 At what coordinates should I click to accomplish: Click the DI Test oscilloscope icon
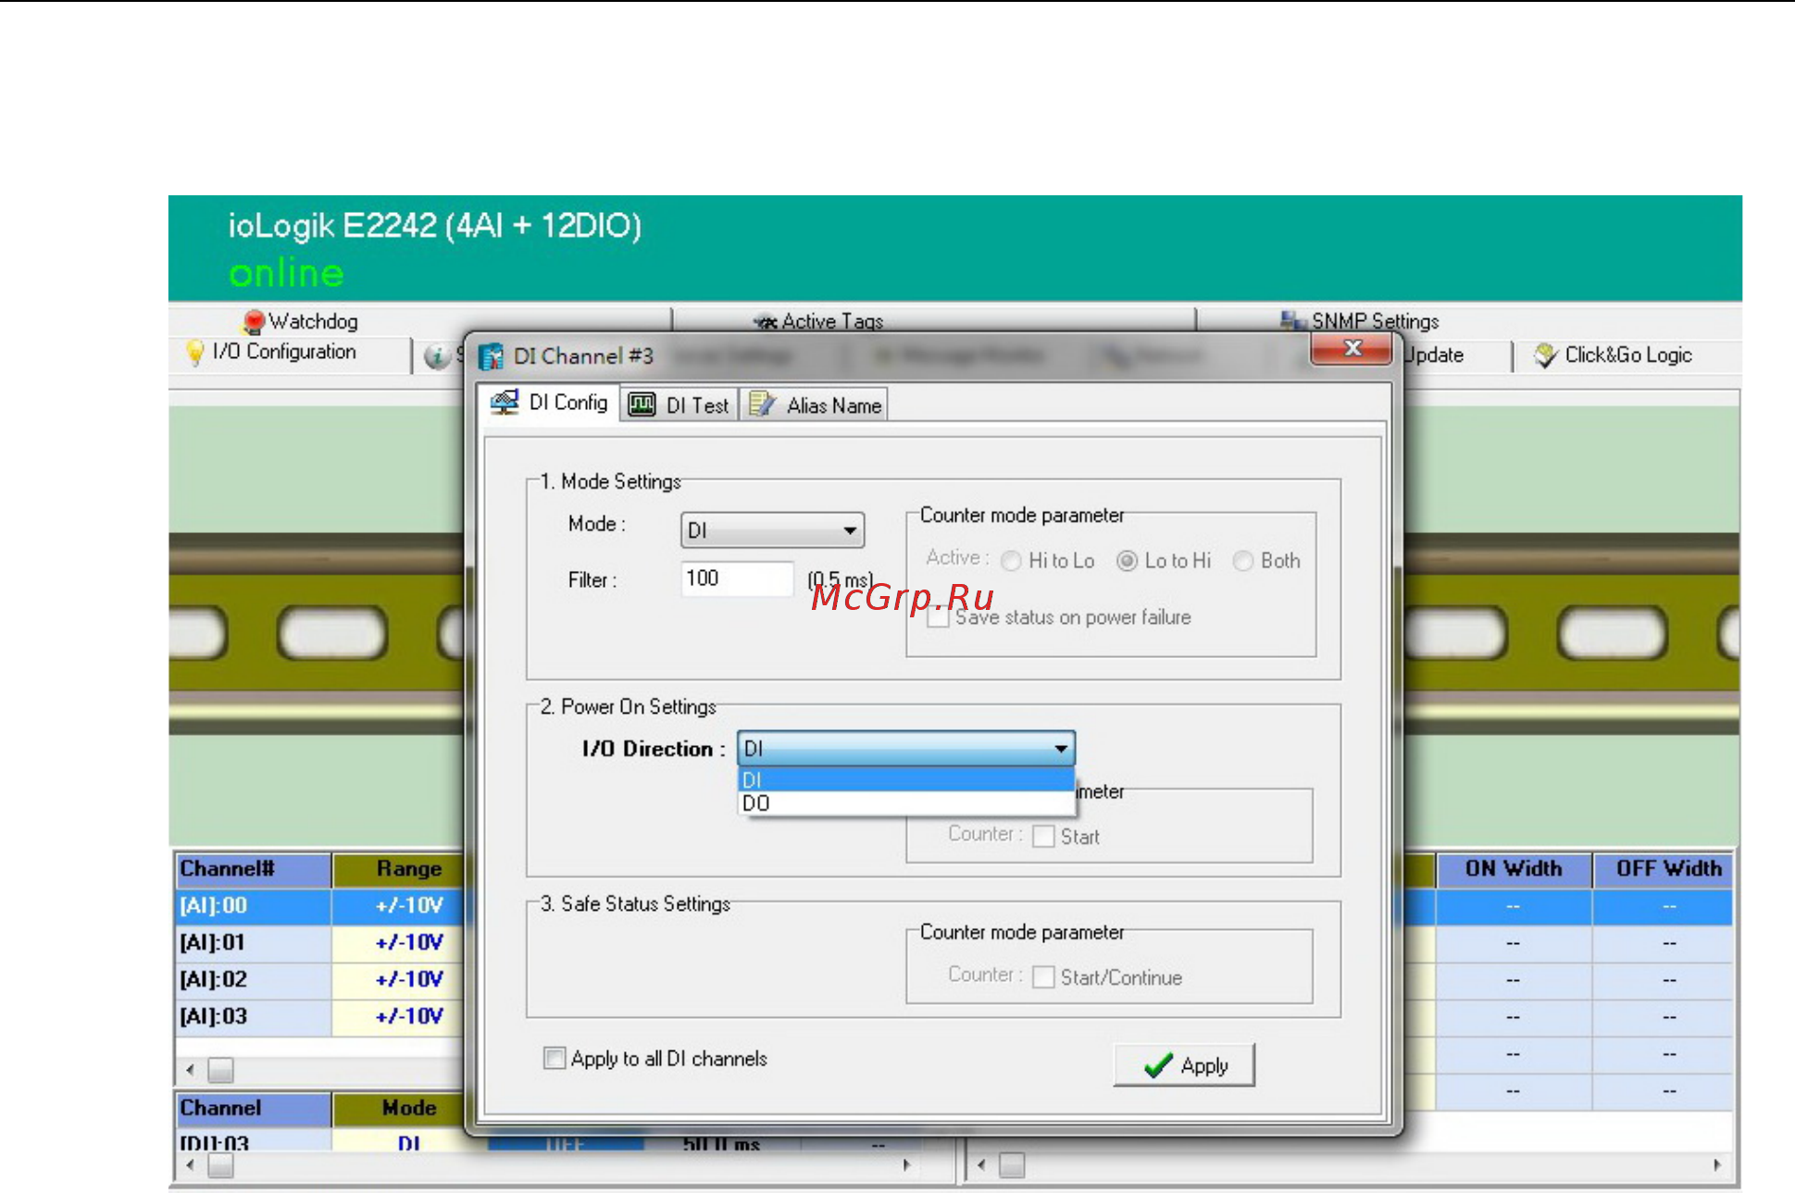click(642, 405)
